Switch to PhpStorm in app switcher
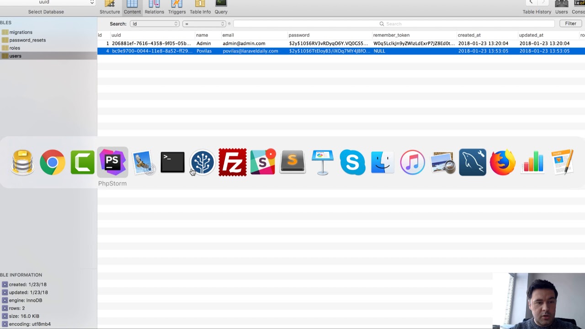This screenshot has height=329, width=585. click(112, 162)
